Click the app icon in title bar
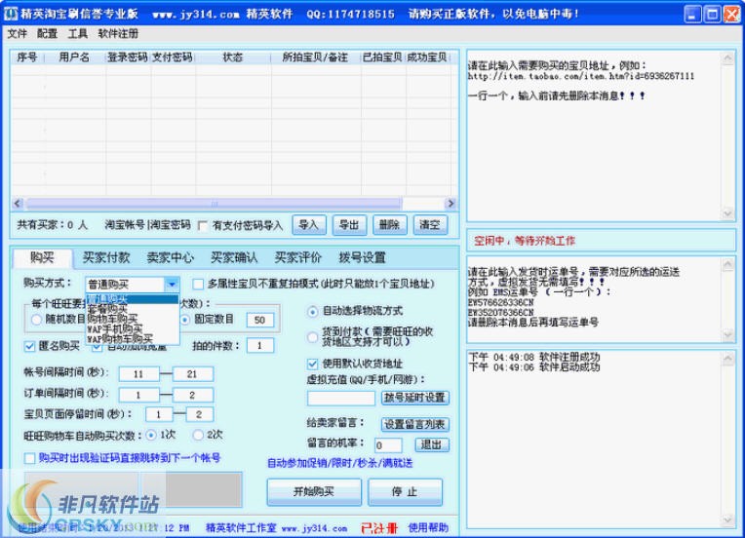The image size is (745, 538). [11, 14]
